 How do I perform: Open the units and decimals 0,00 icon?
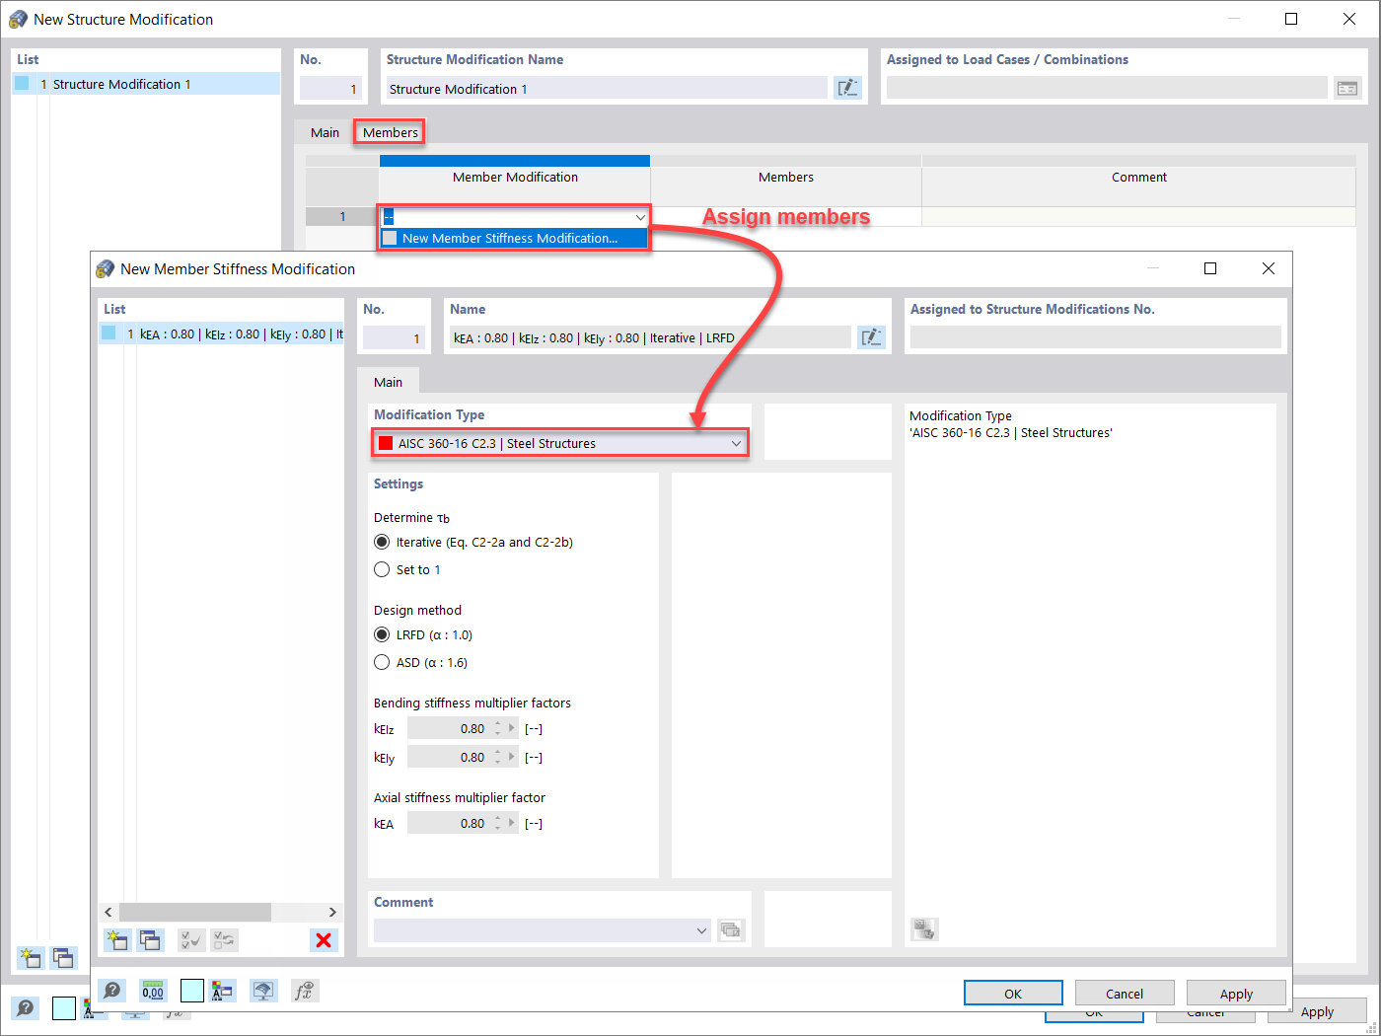point(153,991)
